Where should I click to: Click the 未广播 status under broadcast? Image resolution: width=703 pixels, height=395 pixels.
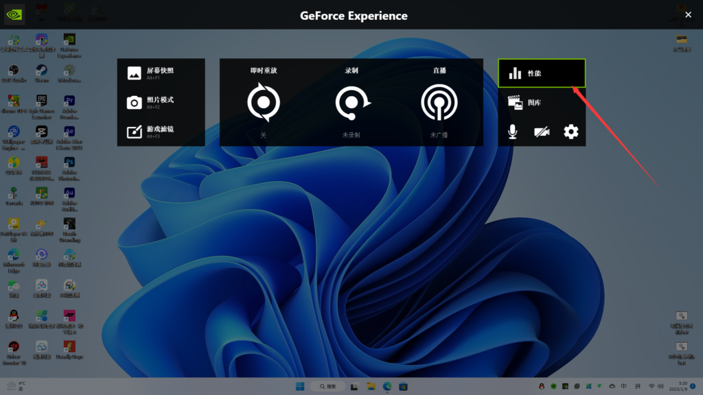[x=439, y=135]
